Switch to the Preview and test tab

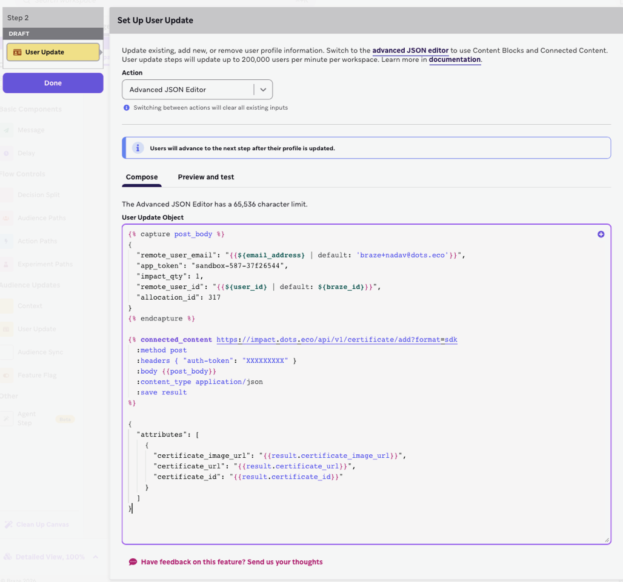[x=205, y=177]
